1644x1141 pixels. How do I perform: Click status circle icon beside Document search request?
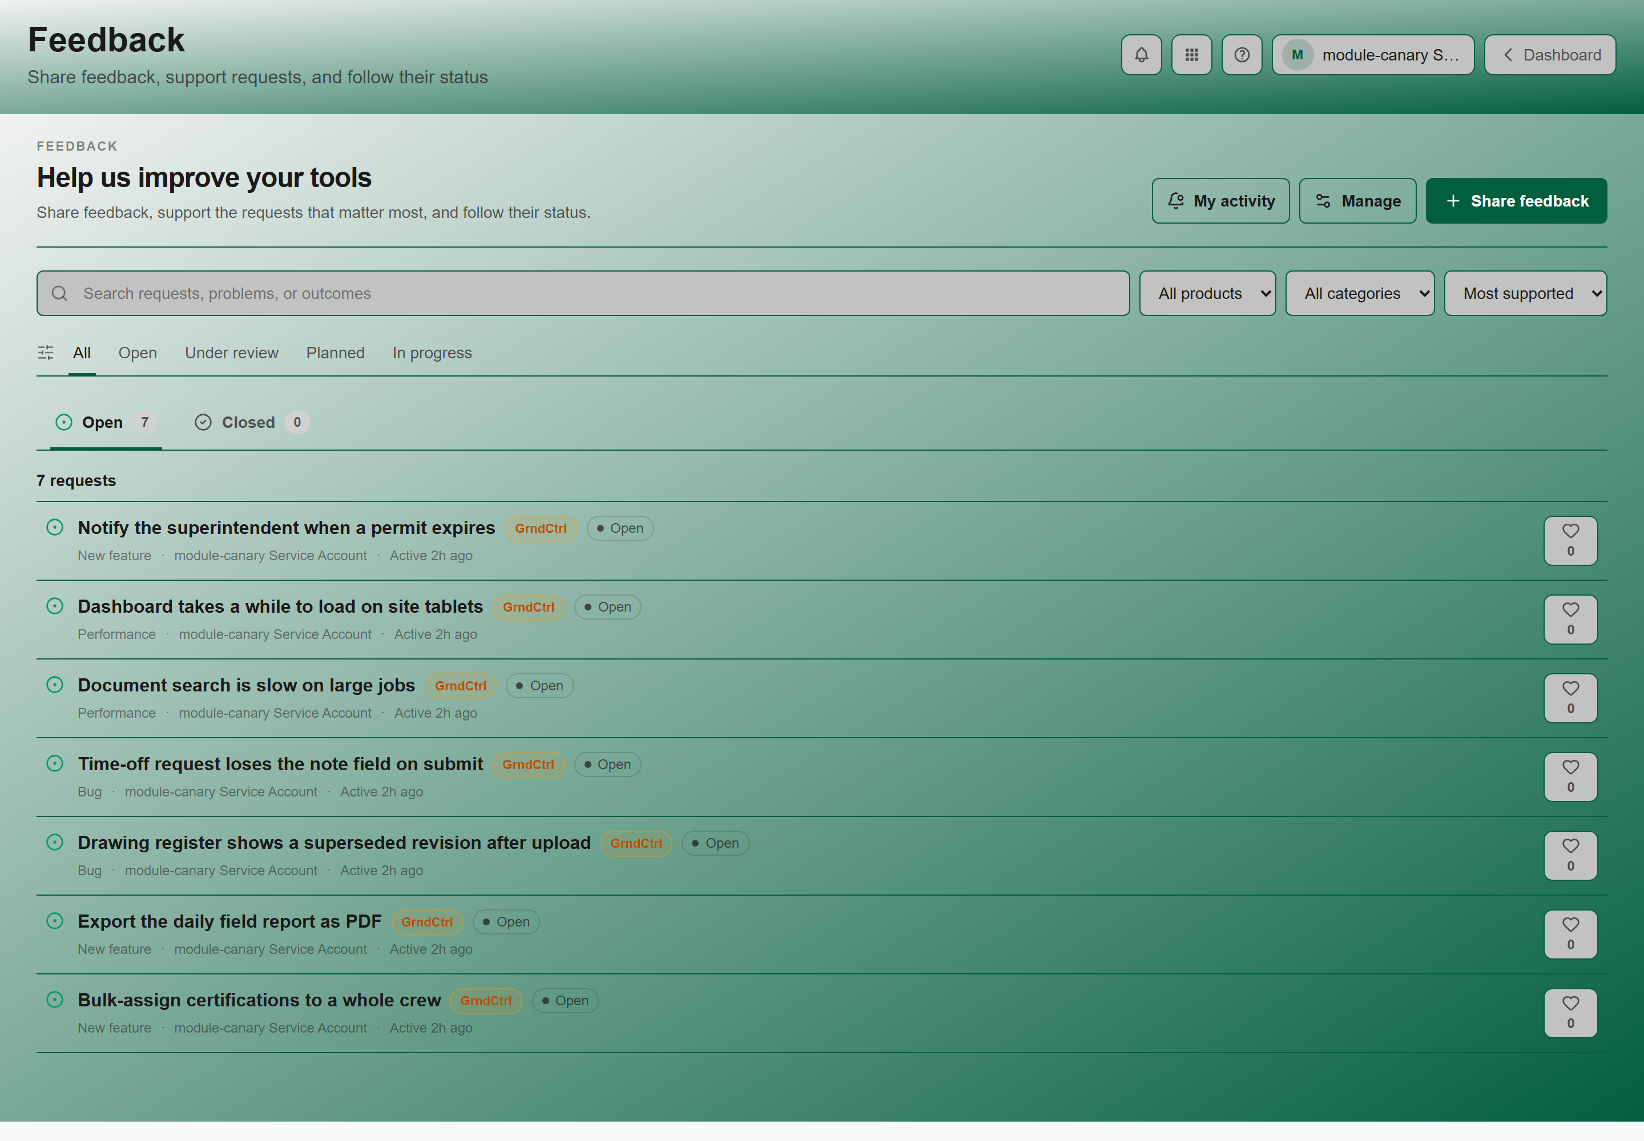(55, 685)
